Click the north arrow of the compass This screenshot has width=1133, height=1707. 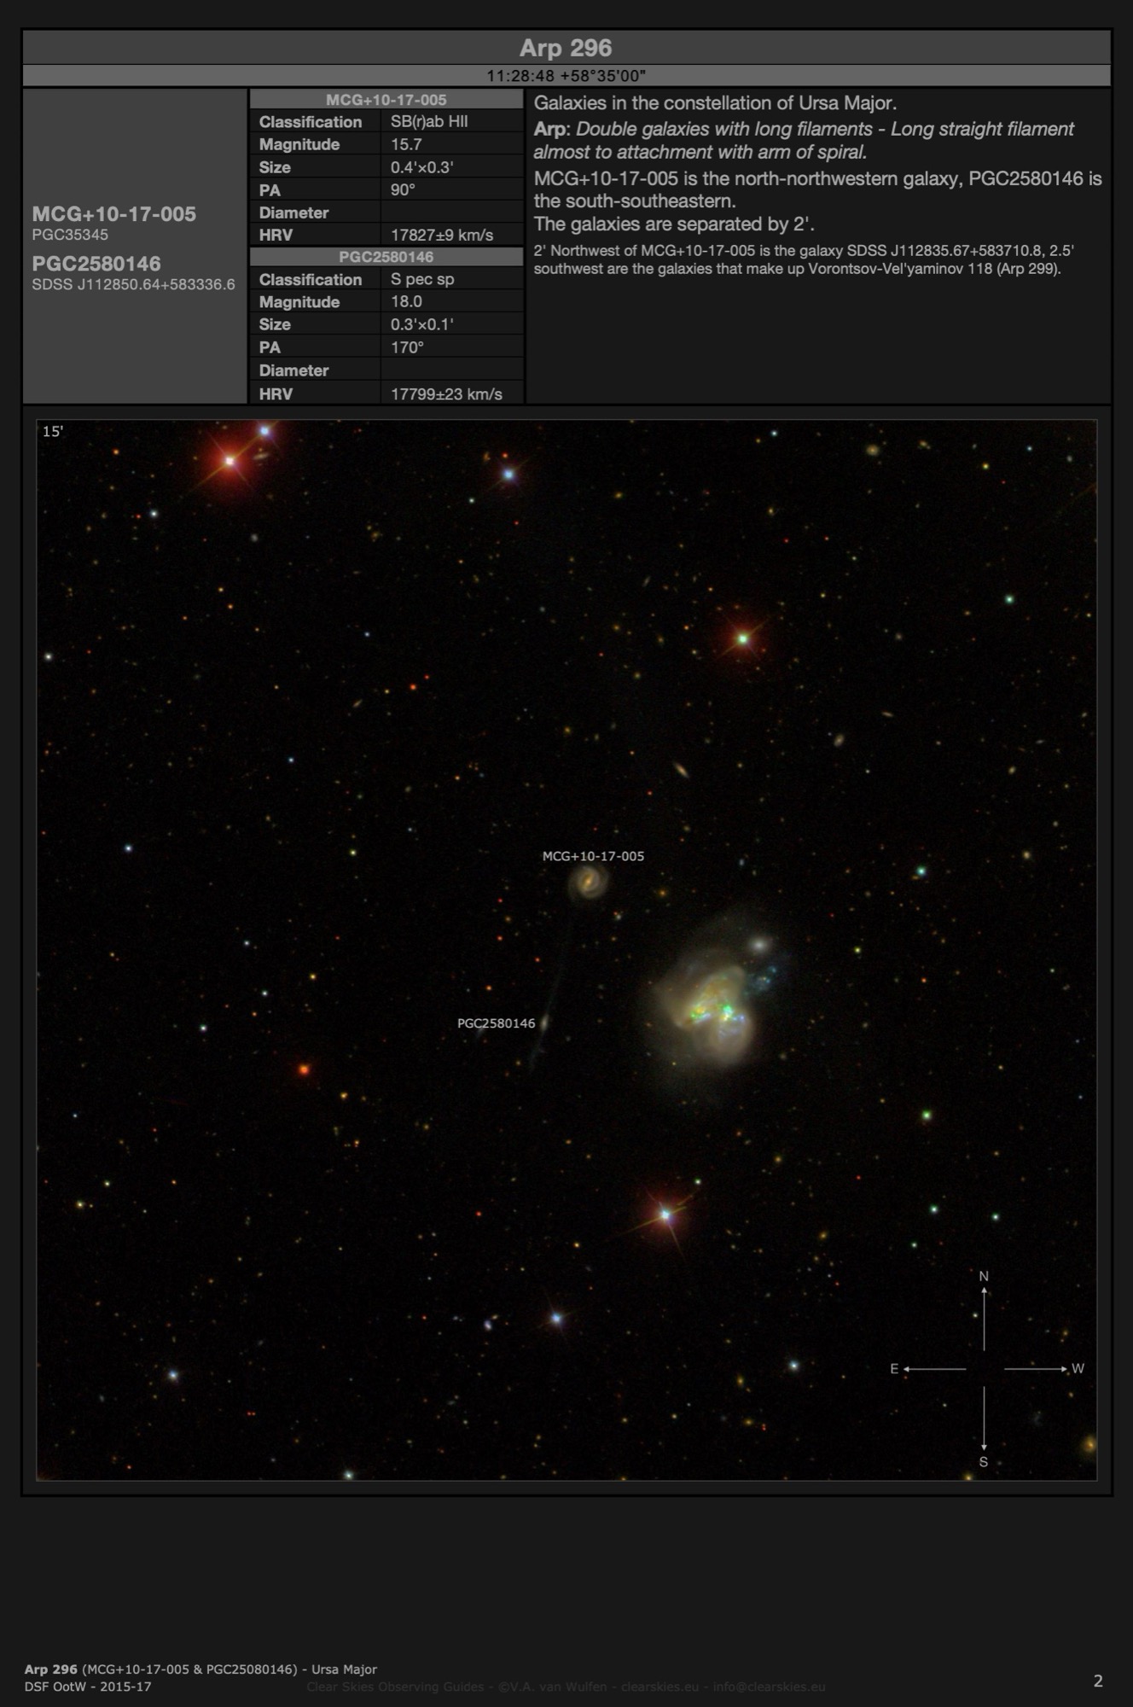(x=984, y=1313)
